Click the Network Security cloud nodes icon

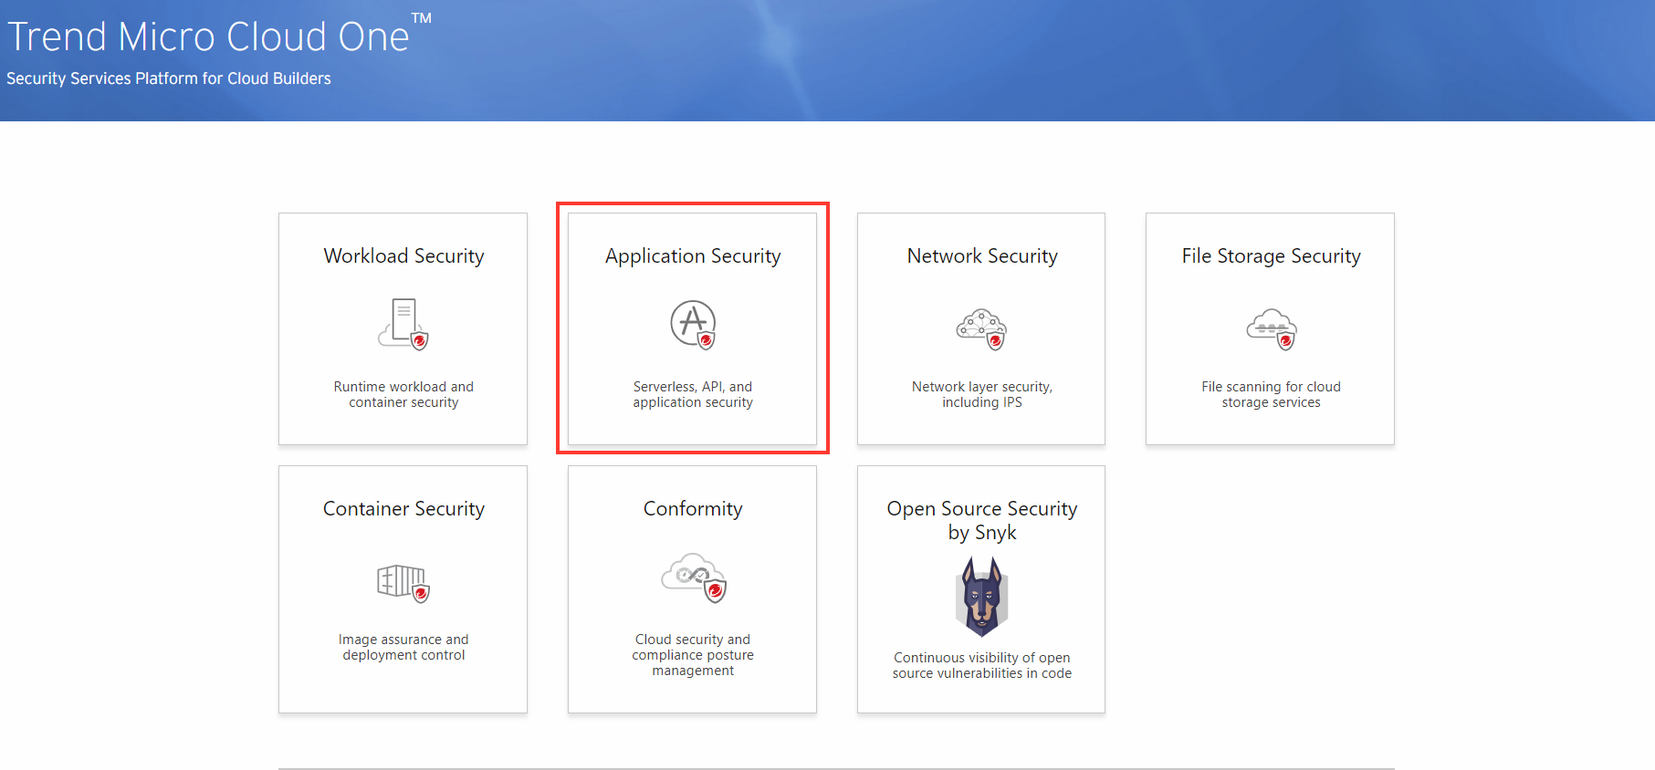(981, 329)
